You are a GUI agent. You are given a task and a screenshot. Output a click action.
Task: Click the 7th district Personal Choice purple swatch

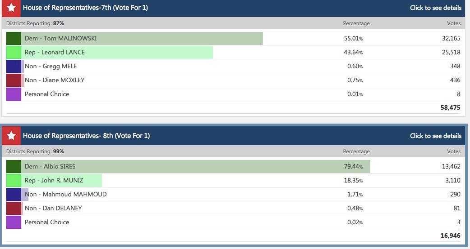tap(14, 94)
